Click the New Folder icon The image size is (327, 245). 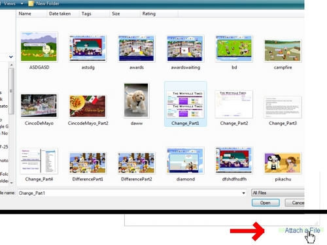pyautogui.click(x=31, y=3)
